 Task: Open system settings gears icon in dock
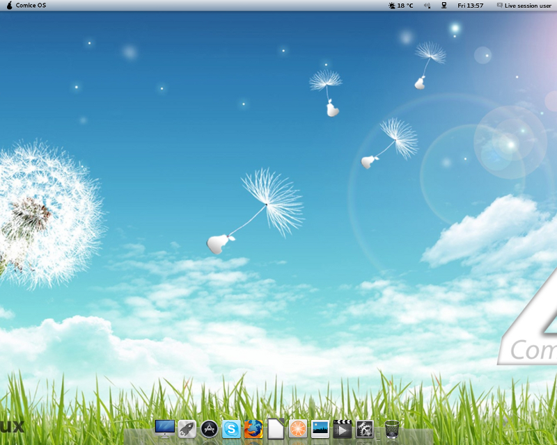point(365,429)
